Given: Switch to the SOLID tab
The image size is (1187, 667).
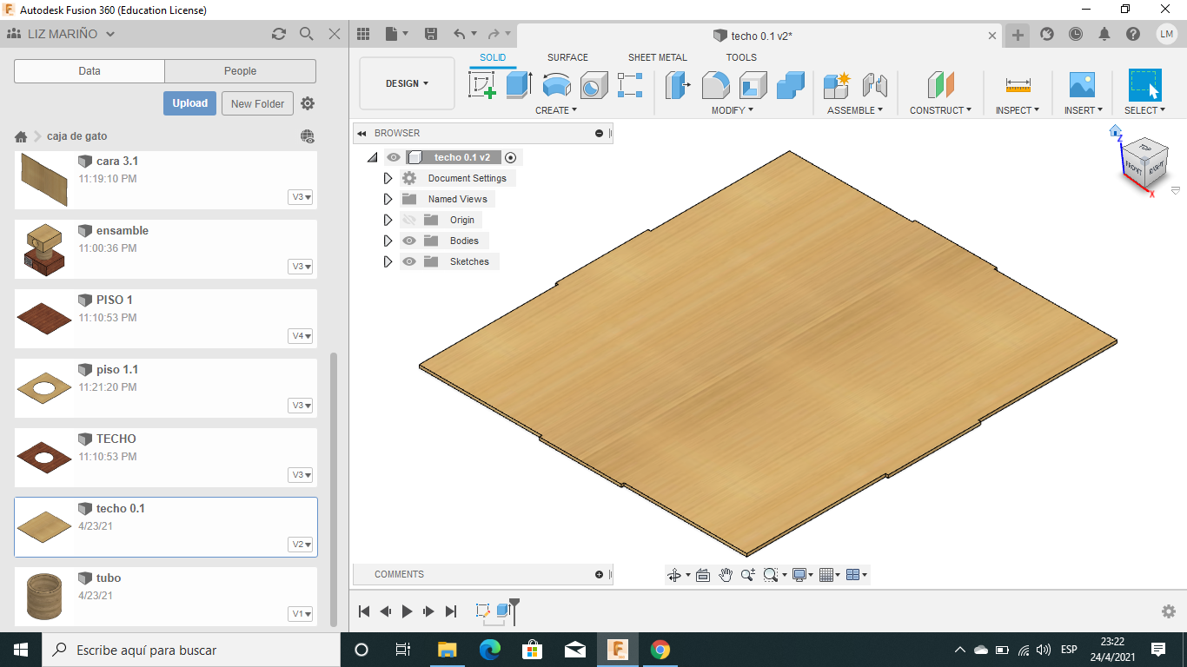Looking at the screenshot, I should pos(493,57).
